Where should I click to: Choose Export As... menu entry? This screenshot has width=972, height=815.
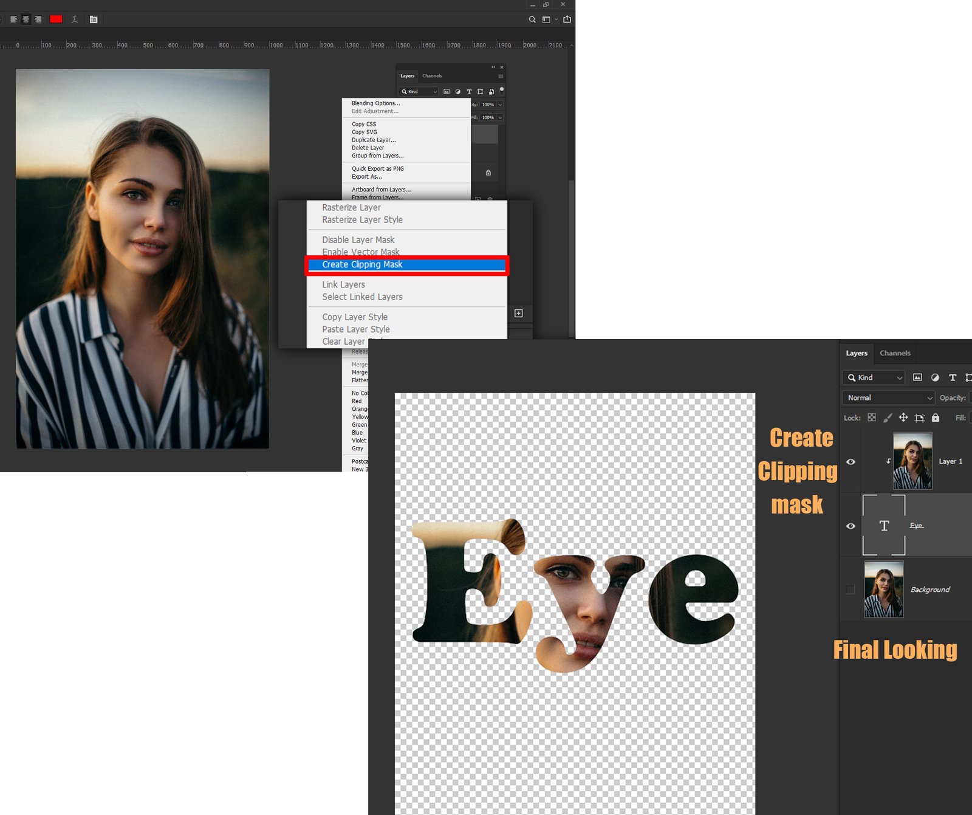pyautogui.click(x=366, y=176)
